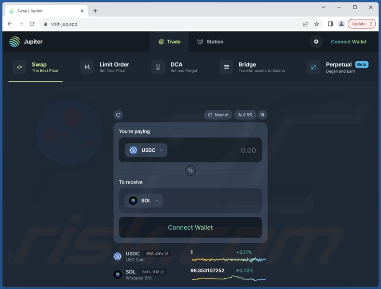The width and height of the screenshot is (381, 289).
Task: Select the DCA section
Action: [175, 67]
